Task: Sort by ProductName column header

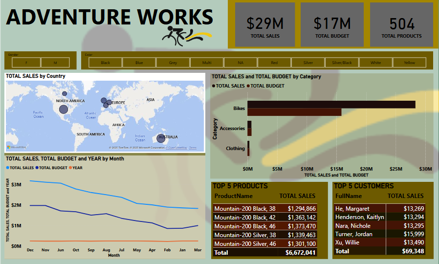Action: pos(234,196)
